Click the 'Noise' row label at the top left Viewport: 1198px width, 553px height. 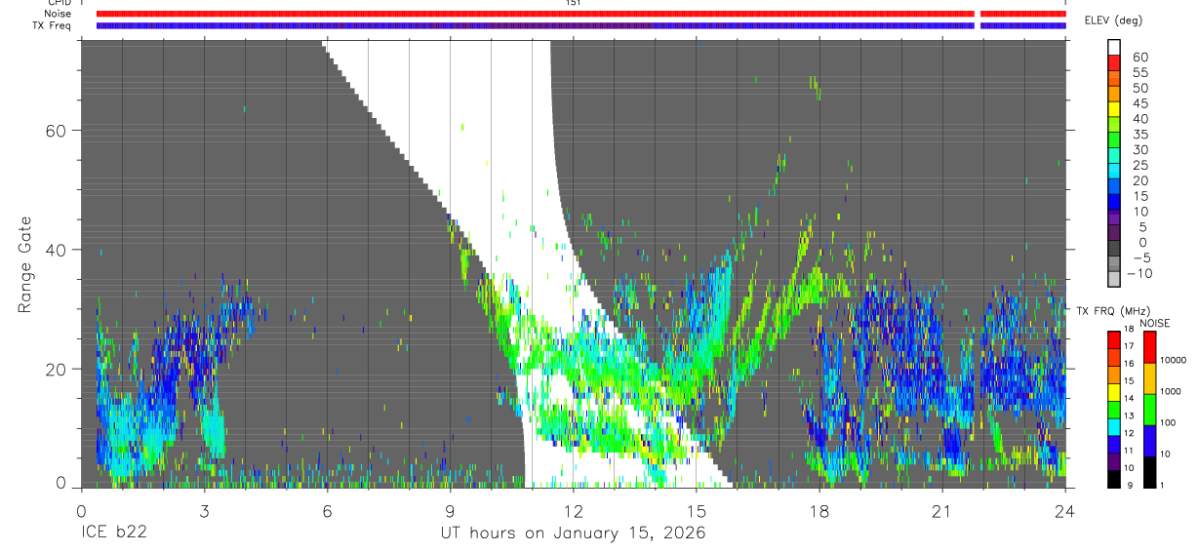click(59, 14)
